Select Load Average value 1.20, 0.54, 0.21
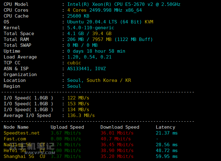The height and width of the screenshot is (161, 221). [x=89, y=57]
